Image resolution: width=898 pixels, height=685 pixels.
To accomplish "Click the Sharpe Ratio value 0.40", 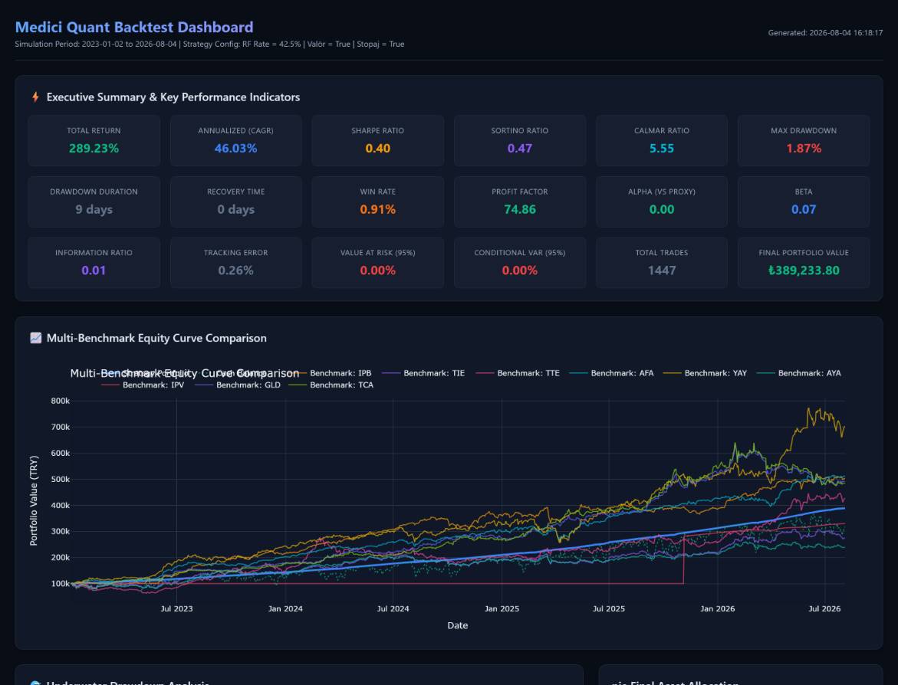I will [x=378, y=148].
